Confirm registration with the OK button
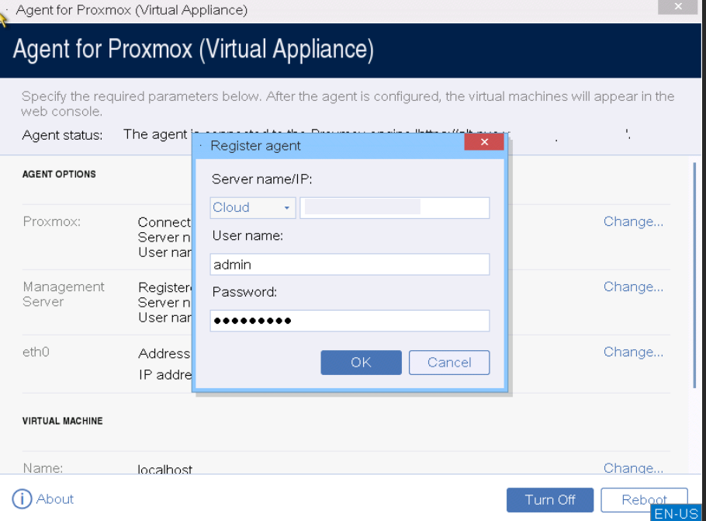Image resolution: width=706 pixels, height=521 pixels. [x=361, y=363]
